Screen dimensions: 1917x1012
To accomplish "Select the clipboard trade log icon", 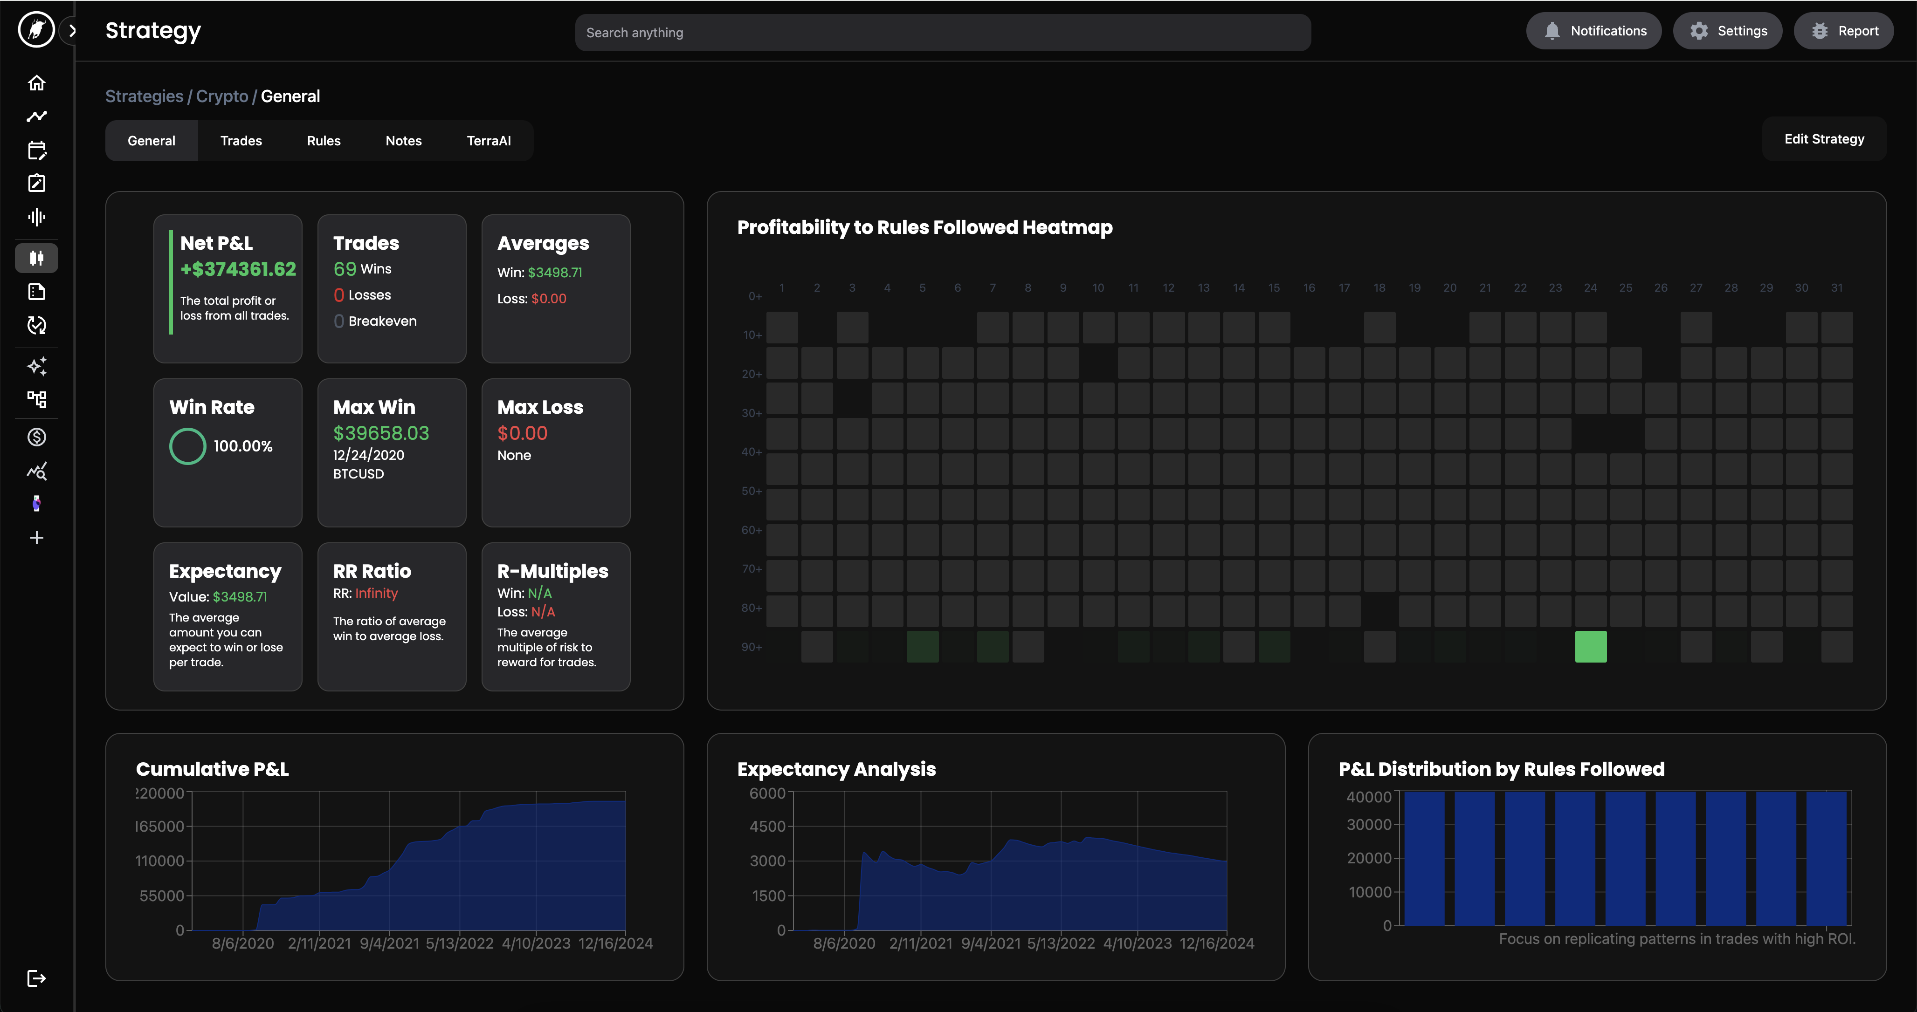I will tap(36, 183).
